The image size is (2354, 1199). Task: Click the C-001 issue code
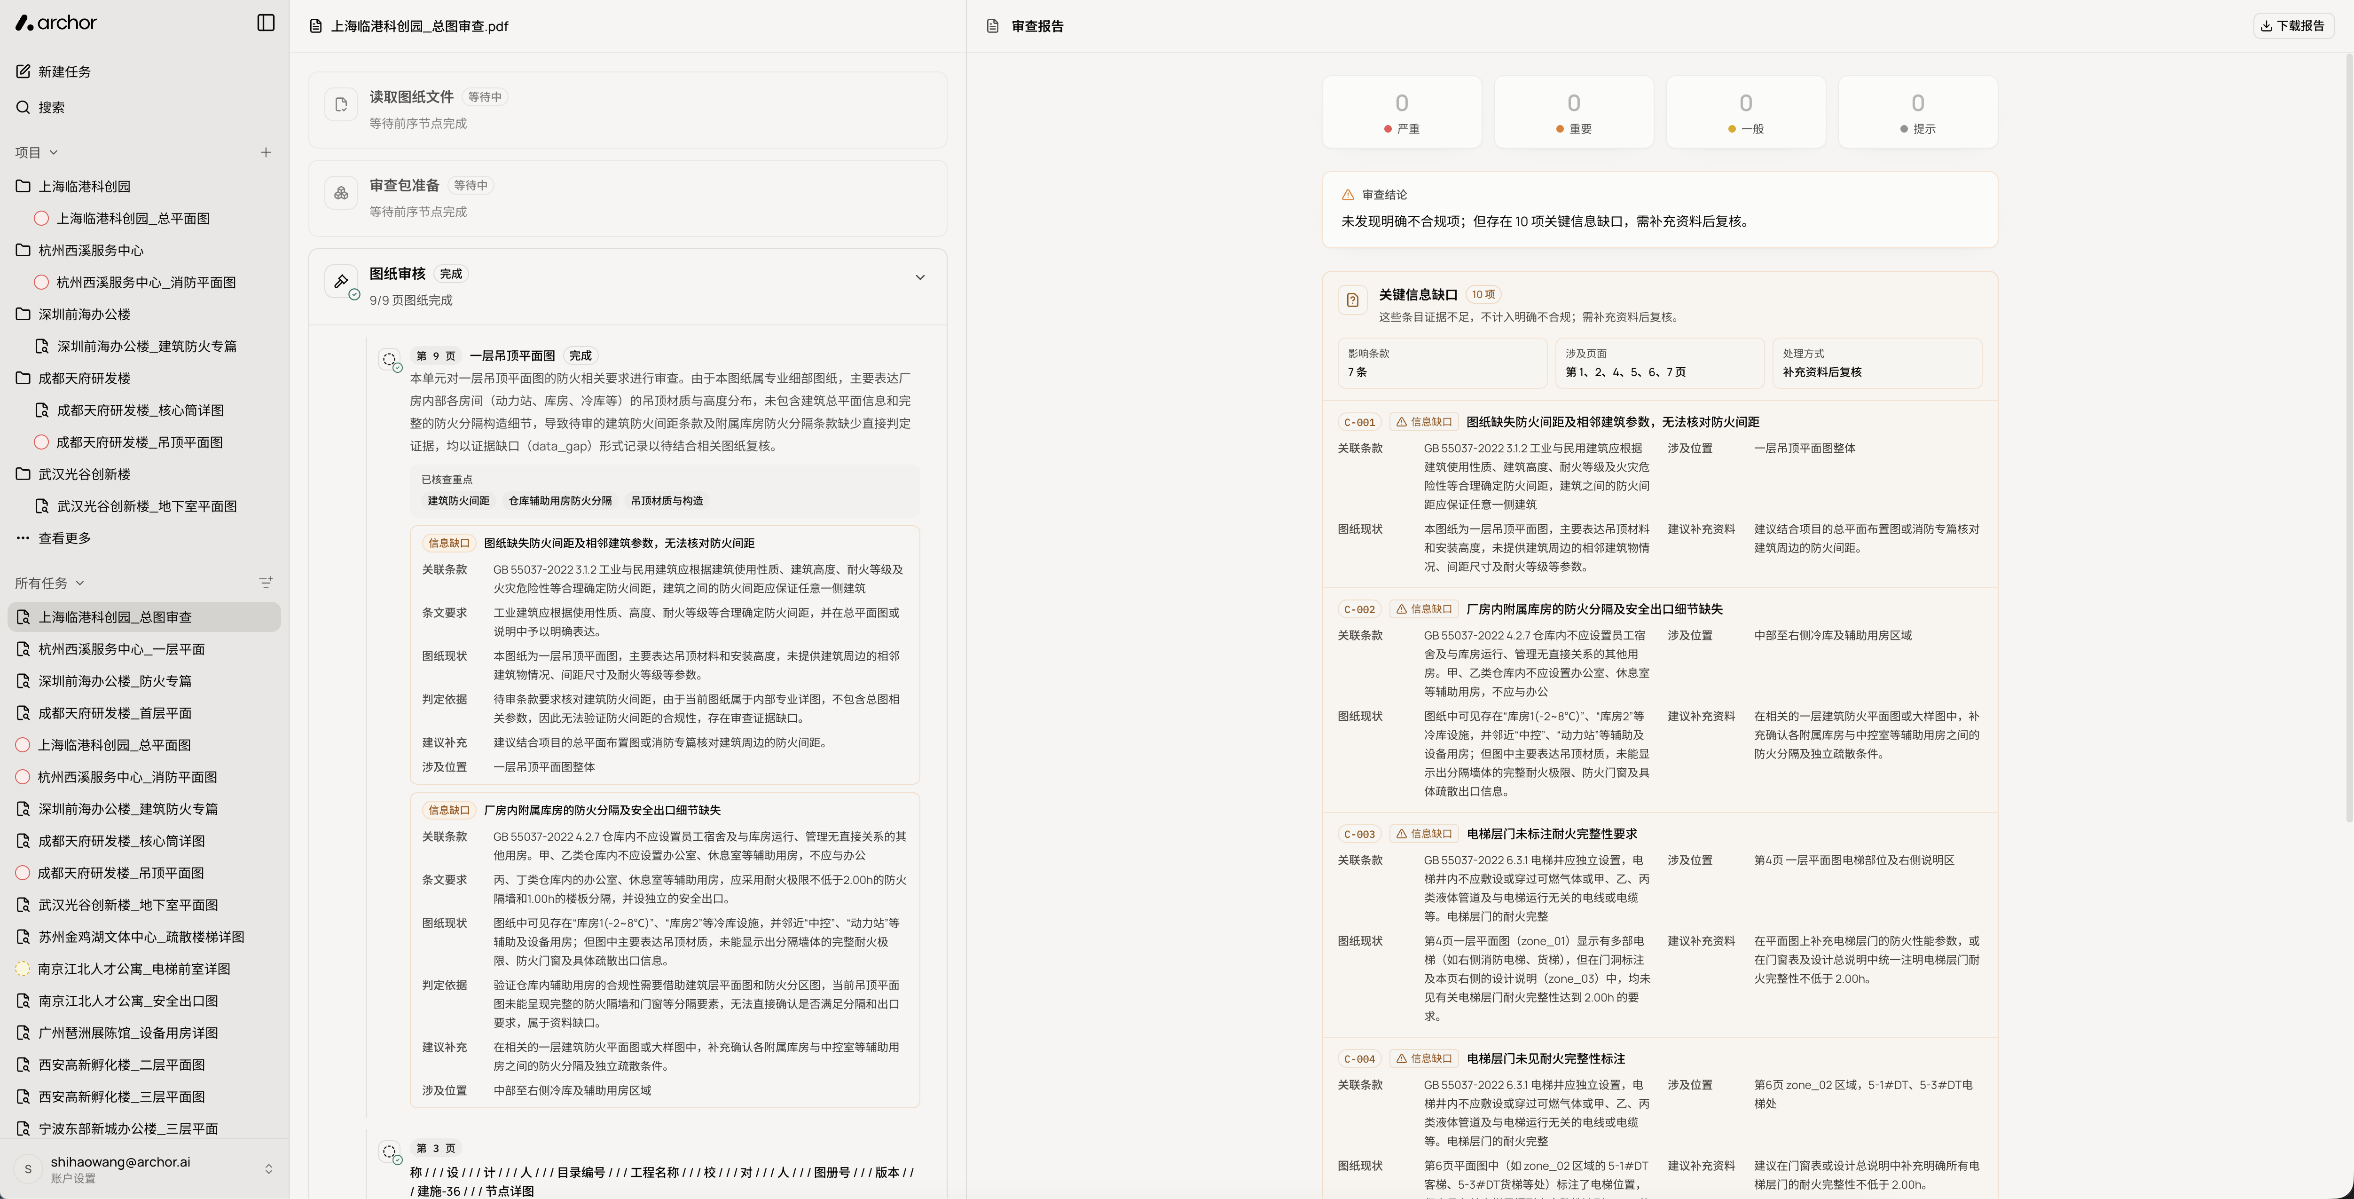pyautogui.click(x=1359, y=422)
